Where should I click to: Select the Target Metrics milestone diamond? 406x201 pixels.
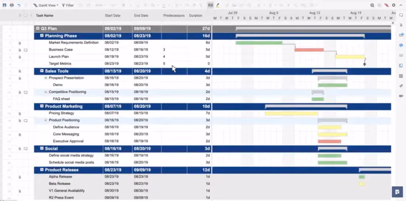coord(365,64)
